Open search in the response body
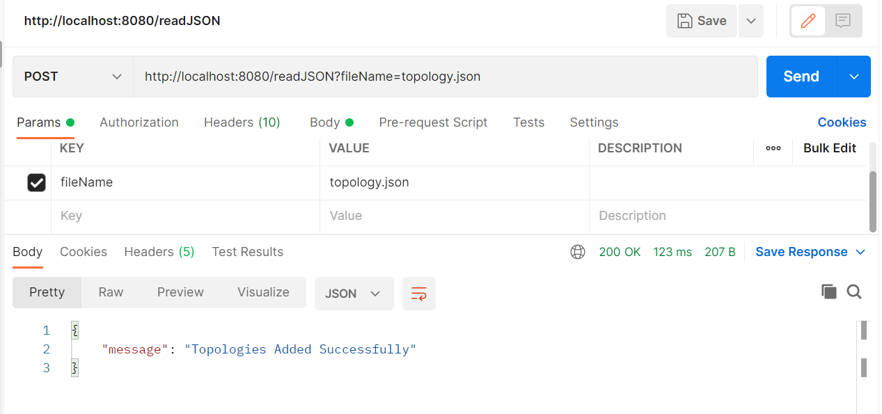 tap(854, 292)
